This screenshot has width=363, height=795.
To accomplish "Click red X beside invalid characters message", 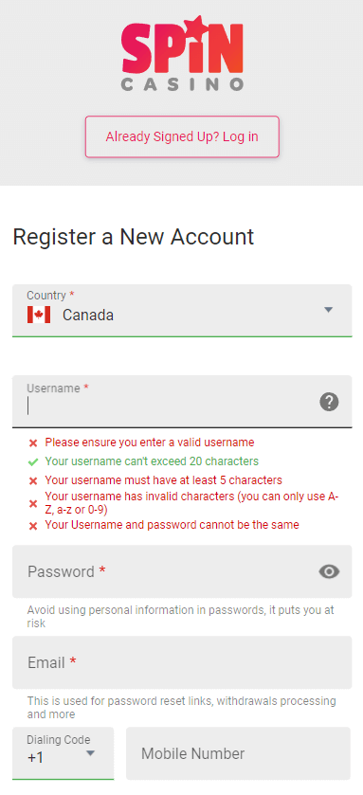I will (x=33, y=503).
